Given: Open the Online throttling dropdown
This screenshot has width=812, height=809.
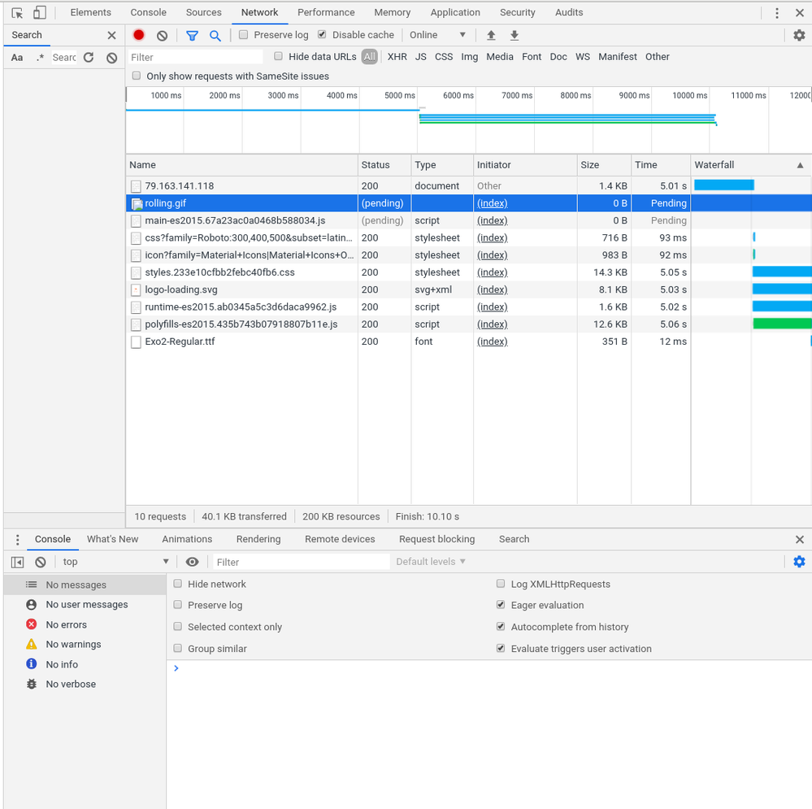Looking at the screenshot, I should point(437,35).
